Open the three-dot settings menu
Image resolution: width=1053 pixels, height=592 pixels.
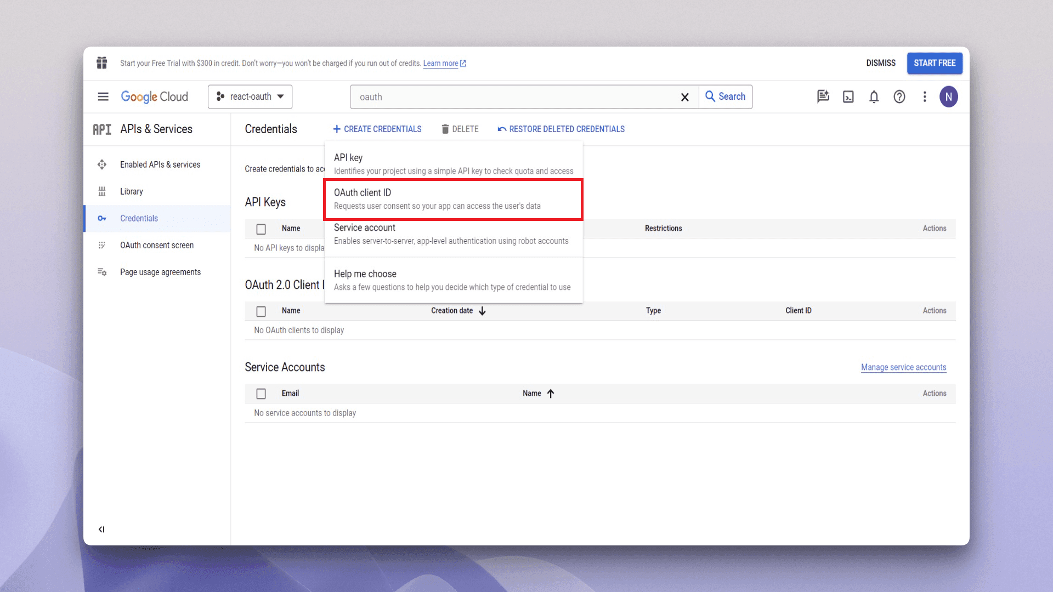point(925,97)
